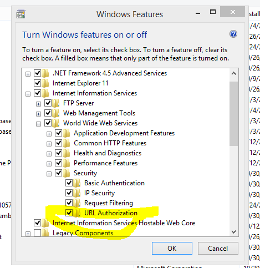
Task: Click the folder icon beside Common HTTP Features
Action: 66,143
